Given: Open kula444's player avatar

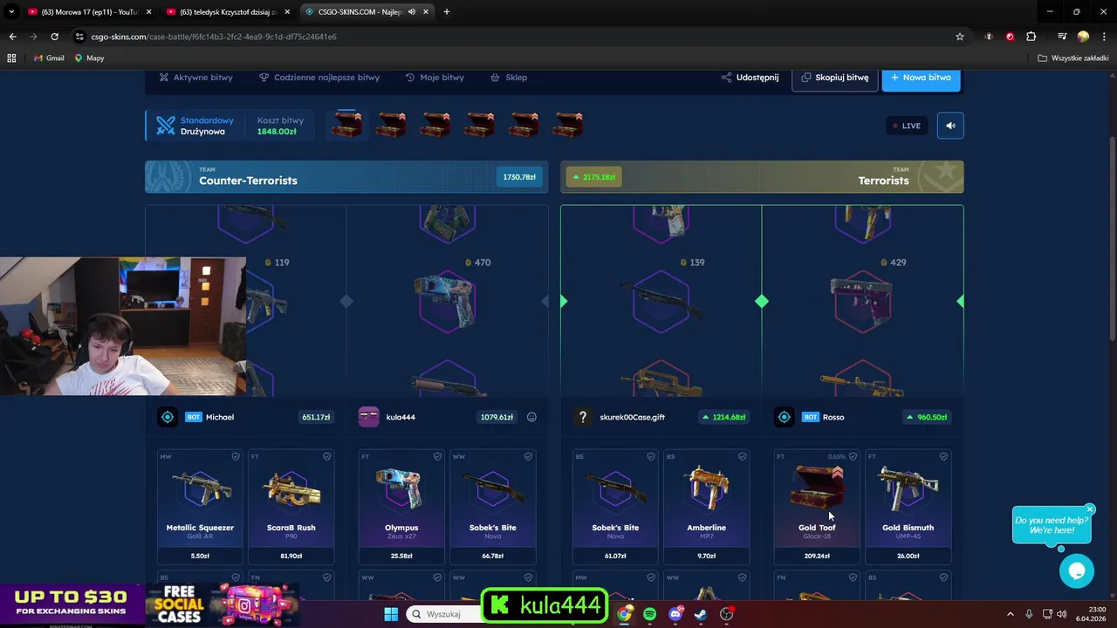Looking at the screenshot, I should point(369,417).
